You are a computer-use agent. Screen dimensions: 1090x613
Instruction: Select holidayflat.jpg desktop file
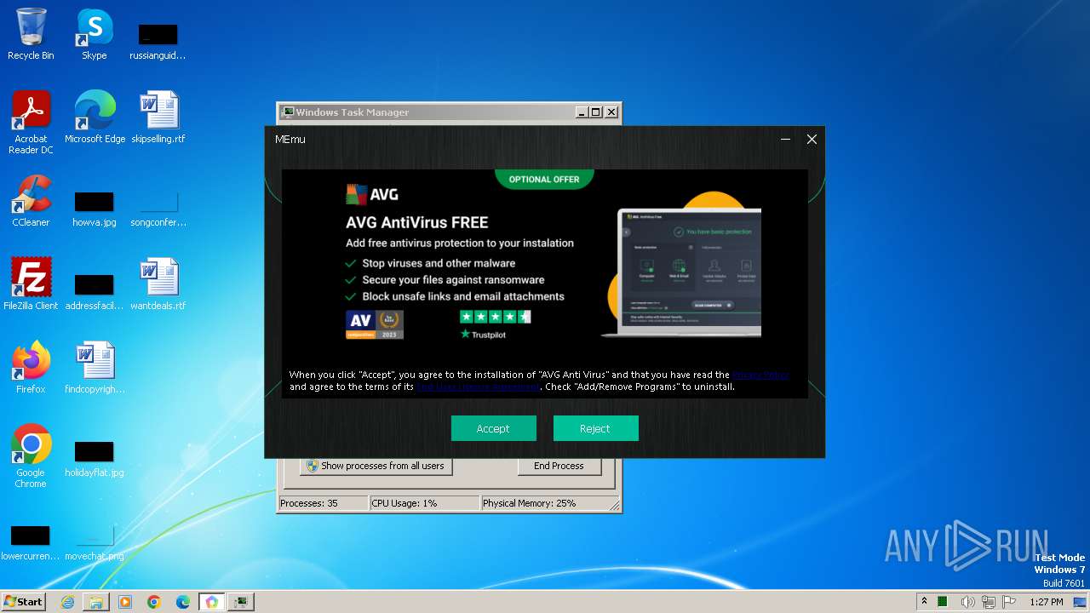94,458
